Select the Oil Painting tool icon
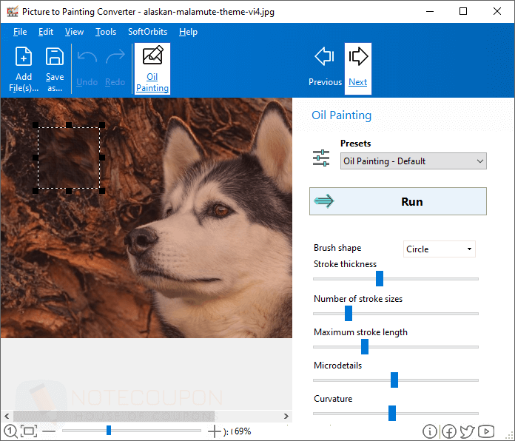 [x=152, y=55]
